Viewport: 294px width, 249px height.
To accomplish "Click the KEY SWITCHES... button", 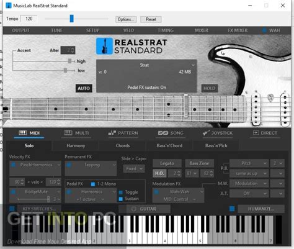I will pos(39,209).
